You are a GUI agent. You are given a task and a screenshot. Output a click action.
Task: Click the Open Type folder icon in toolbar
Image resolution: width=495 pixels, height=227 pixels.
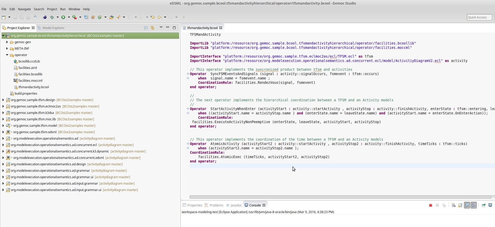click(111, 17)
